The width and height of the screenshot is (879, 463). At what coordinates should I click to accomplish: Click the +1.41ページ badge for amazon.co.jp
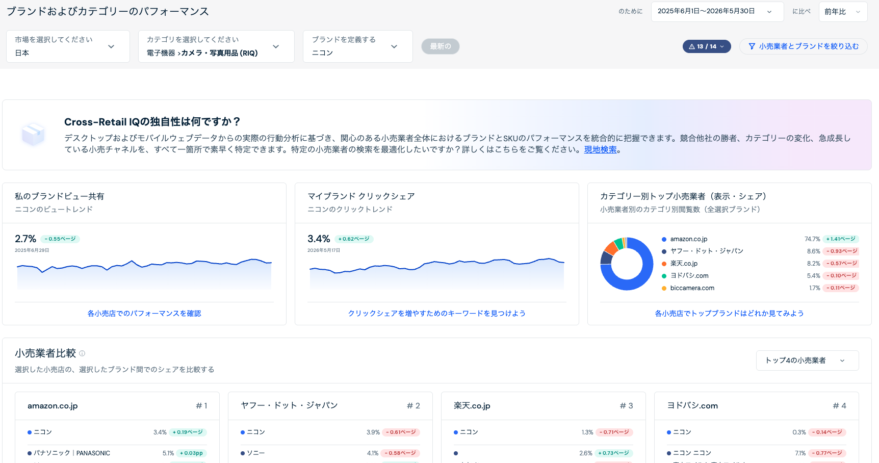[x=841, y=239]
